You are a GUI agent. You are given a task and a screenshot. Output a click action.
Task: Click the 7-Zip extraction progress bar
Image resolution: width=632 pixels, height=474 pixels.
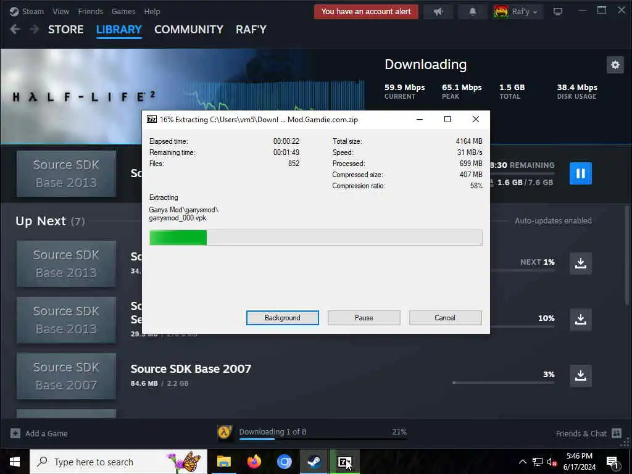(315, 238)
